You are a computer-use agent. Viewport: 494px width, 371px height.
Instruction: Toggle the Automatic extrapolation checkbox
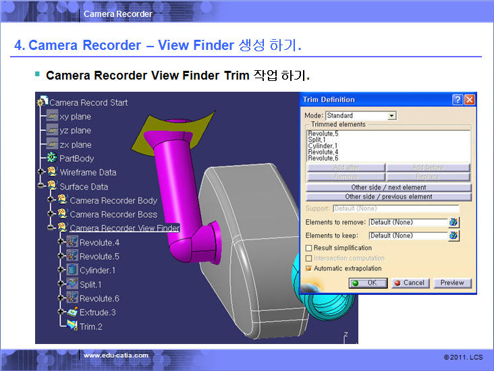pos(309,268)
